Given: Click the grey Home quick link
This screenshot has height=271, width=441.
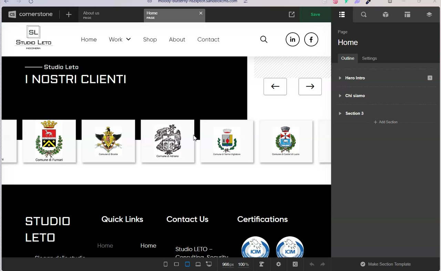Looking at the screenshot, I should point(105,246).
